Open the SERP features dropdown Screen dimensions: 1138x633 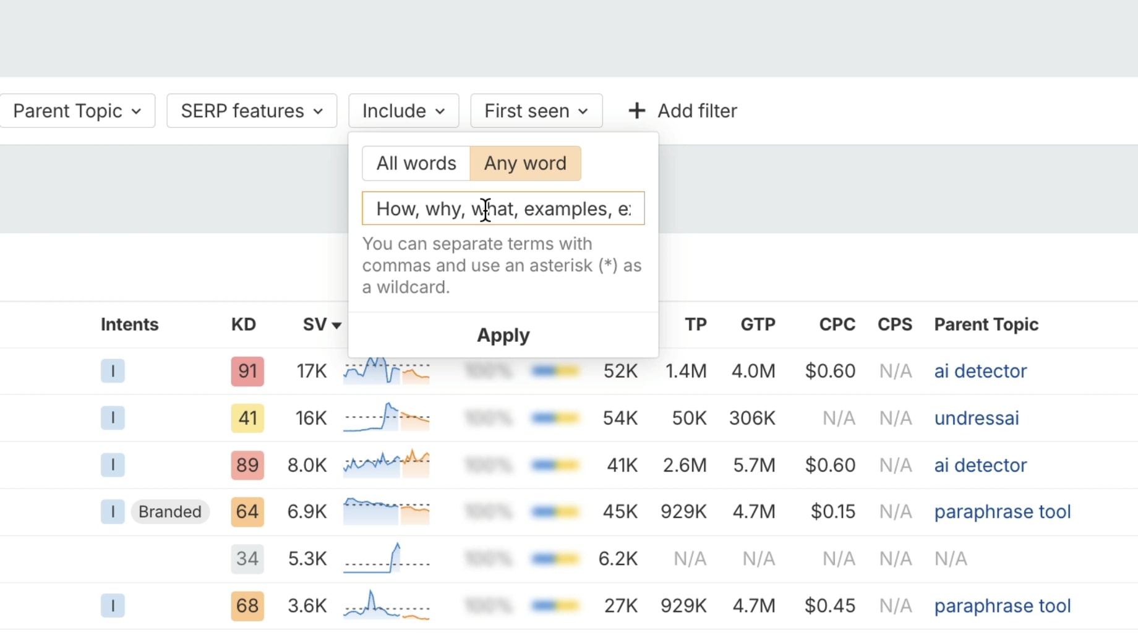point(251,111)
